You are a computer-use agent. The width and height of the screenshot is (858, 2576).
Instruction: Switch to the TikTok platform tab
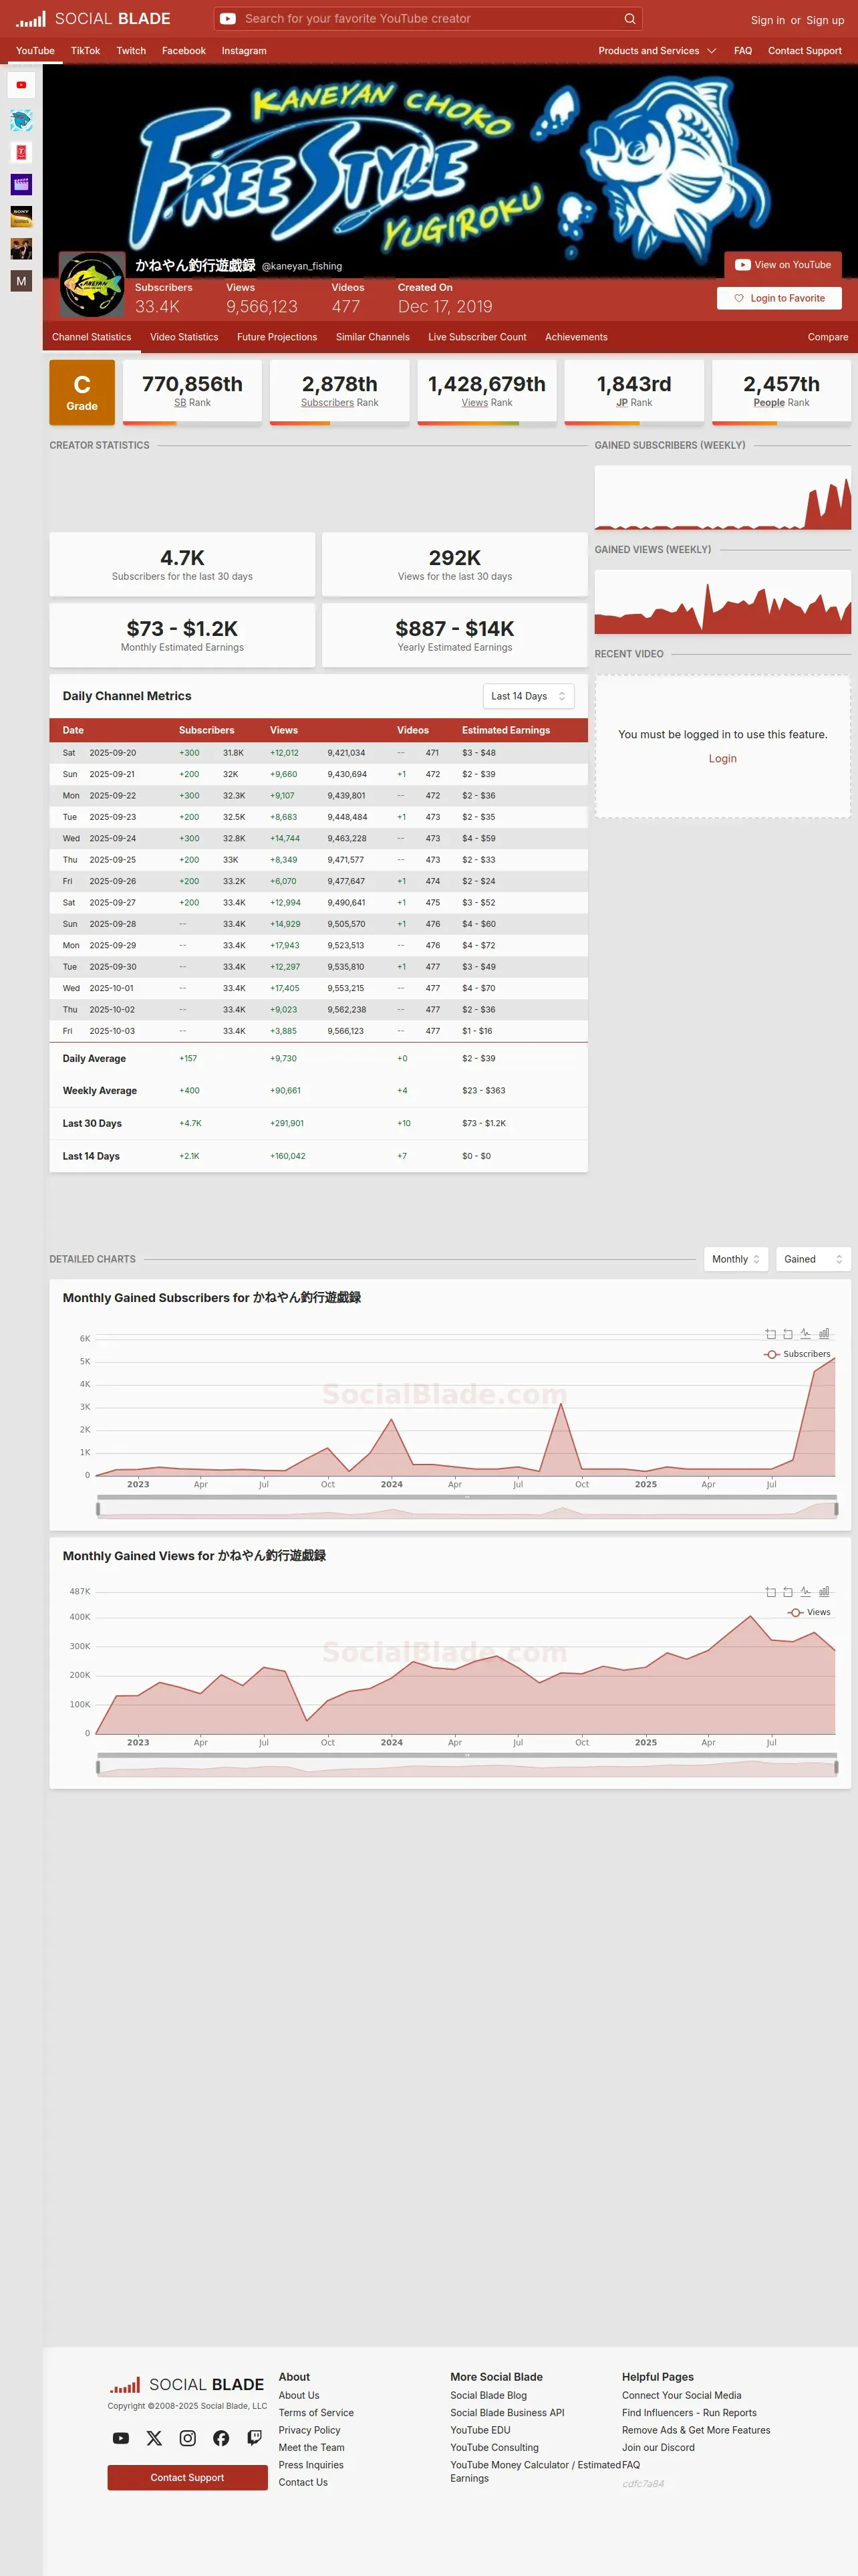85,51
